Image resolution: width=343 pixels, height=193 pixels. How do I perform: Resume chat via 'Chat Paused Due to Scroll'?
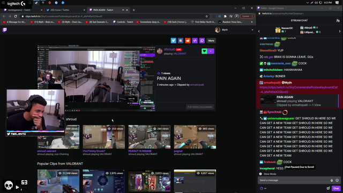(x=299, y=167)
